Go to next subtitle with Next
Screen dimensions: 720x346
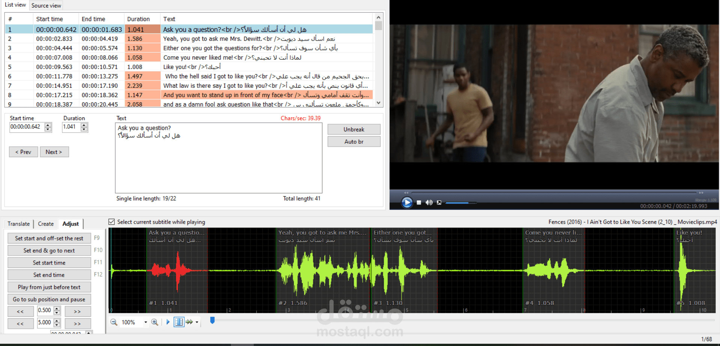pos(54,152)
